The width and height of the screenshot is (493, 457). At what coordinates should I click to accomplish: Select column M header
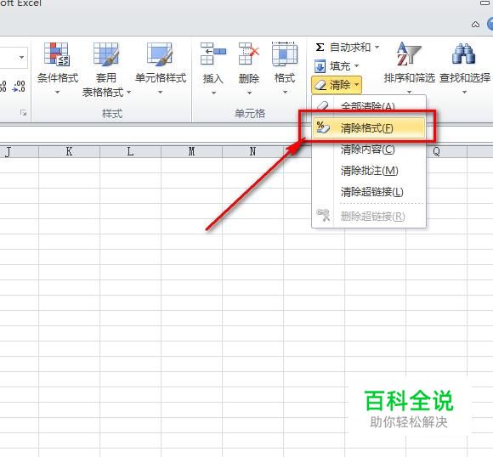pos(191,151)
